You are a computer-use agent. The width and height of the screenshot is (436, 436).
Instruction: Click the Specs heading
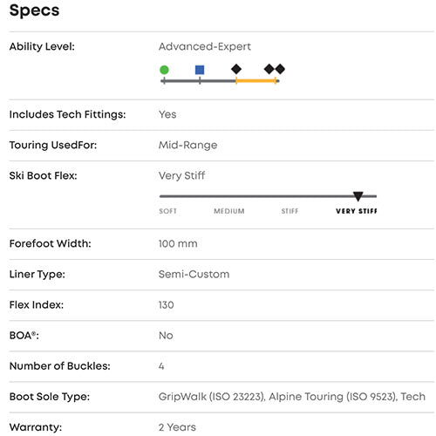coord(34,10)
